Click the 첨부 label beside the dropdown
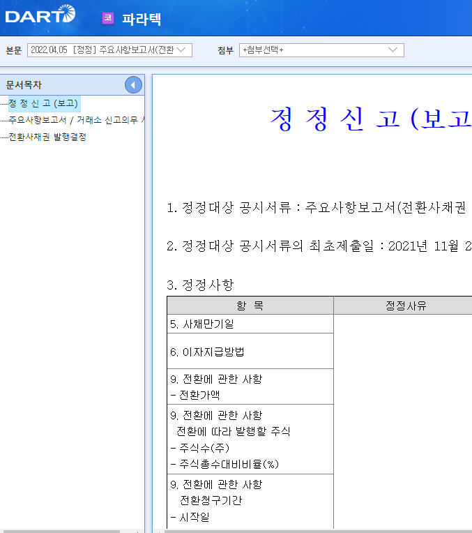The width and height of the screenshot is (472, 533). pyautogui.click(x=226, y=51)
